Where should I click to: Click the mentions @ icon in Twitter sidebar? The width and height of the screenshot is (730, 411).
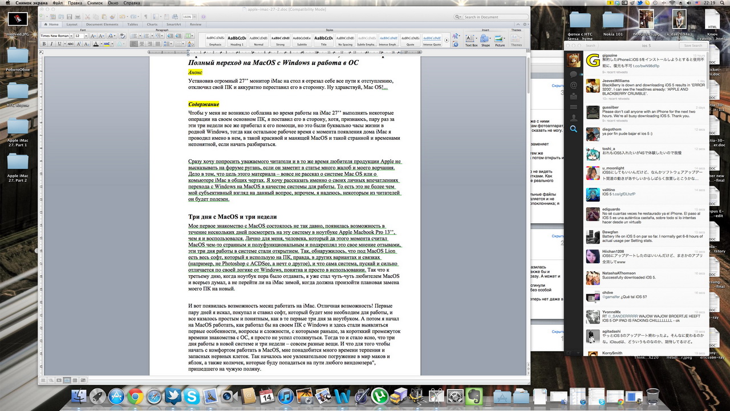573,85
